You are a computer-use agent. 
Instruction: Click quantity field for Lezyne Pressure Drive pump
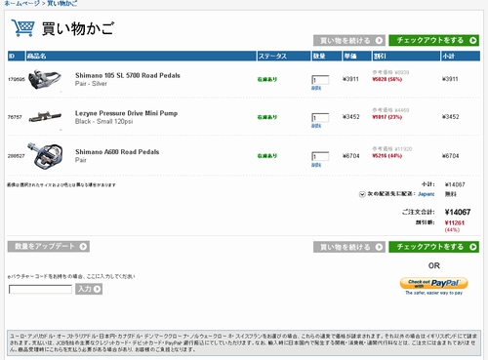pyautogui.click(x=320, y=118)
